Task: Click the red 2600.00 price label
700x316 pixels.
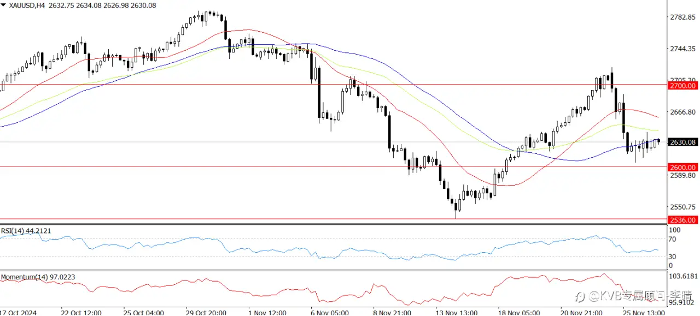Action: [682, 168]
